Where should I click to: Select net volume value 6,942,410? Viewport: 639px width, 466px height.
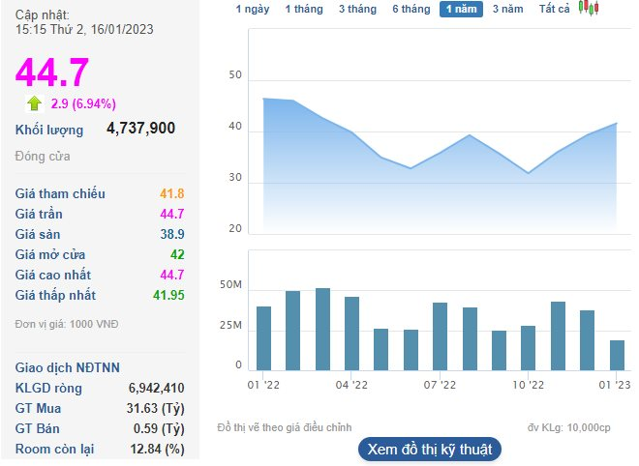click(x=156, y=389)
